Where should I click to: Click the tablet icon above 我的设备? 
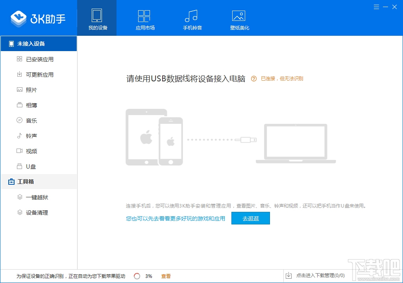(97, 15)
